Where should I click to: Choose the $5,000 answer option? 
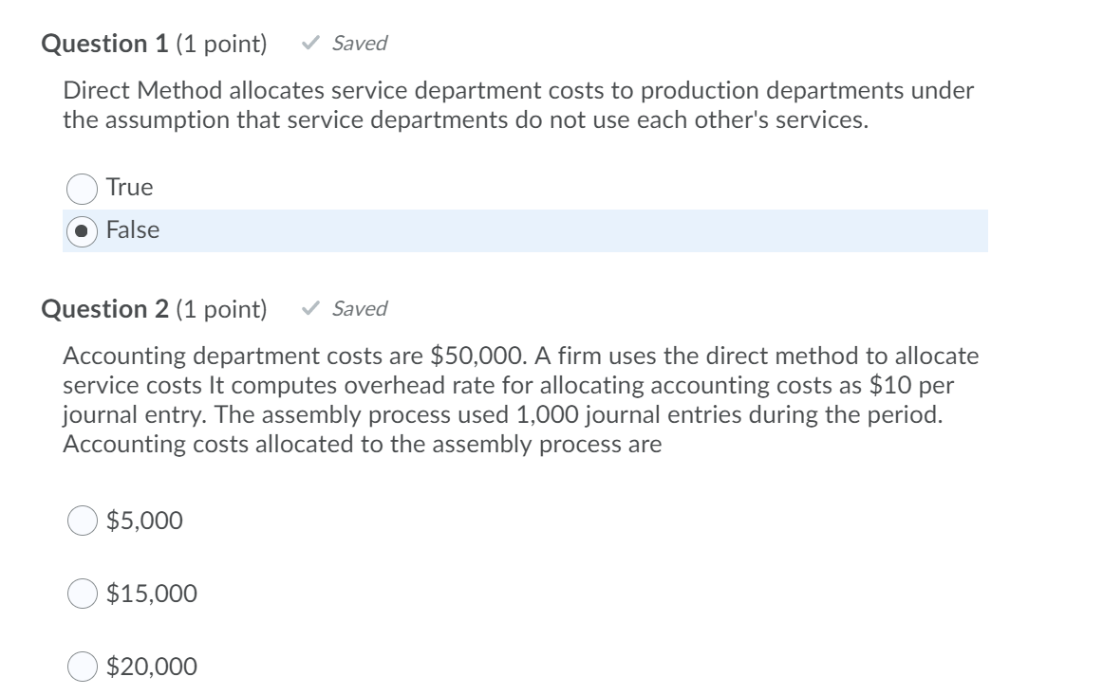(x=84, y=520)
